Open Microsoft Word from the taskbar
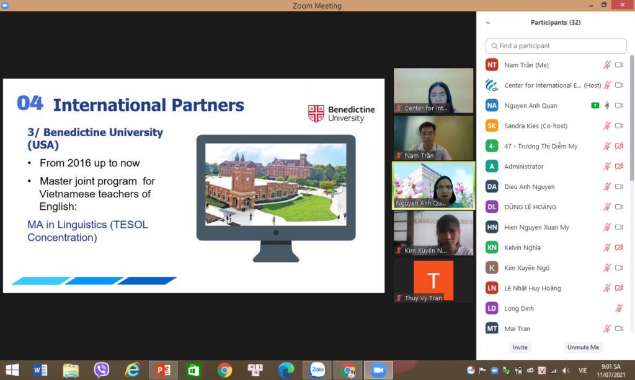The width and height of the screenshot is (635, 380). (x=40, y=370)
